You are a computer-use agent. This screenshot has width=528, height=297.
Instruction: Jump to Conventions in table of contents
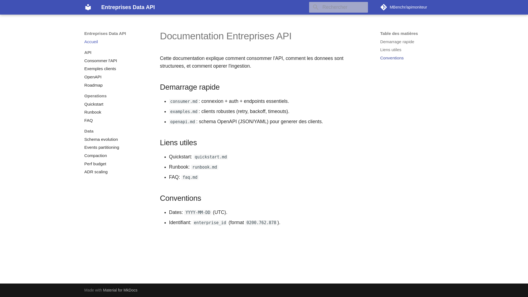point(392,58)
